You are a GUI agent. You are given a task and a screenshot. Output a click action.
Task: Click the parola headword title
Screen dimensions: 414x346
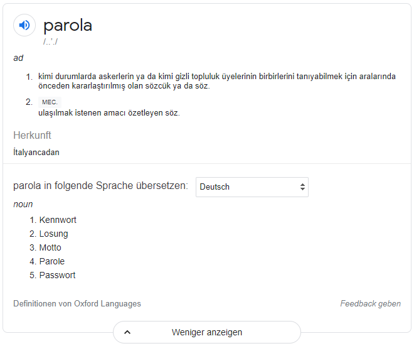(68, 26)
